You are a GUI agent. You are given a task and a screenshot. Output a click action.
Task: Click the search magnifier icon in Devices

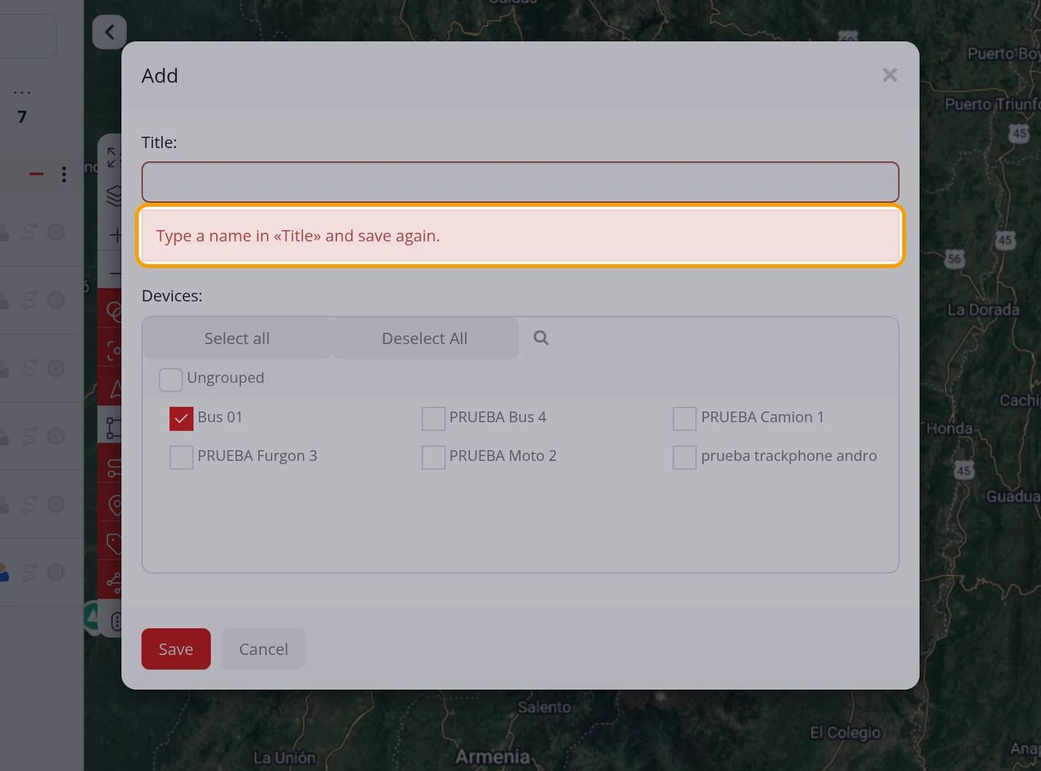click(x=541, y=338)
